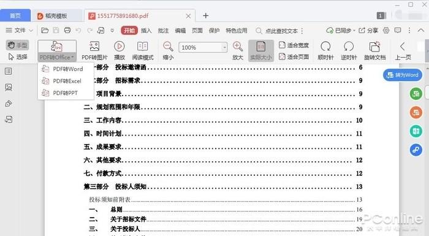The height and width of the screenshot is (236, 429).
Task: Click the 缩小 zoom out magnifier
Action: click(x=168, y=47)
